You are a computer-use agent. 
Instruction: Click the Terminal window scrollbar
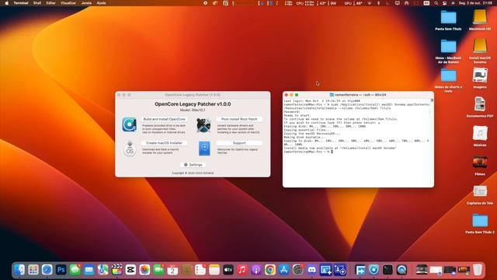point(432,142)
